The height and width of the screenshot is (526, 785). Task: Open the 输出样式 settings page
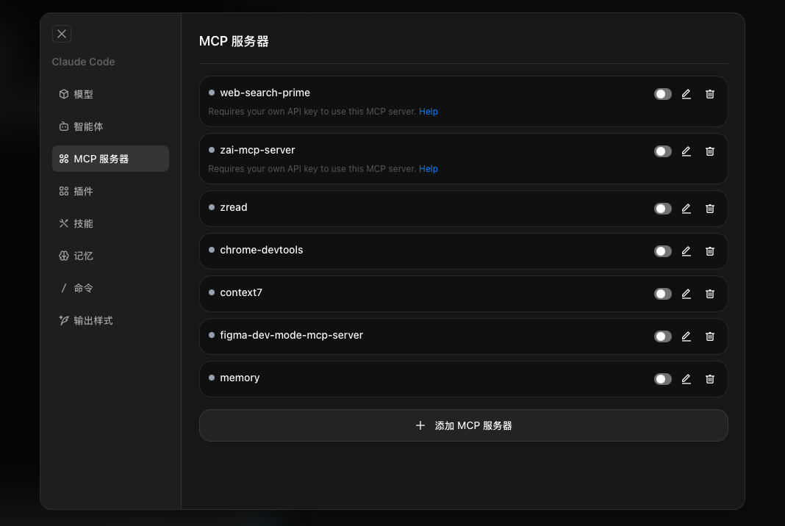(93, 320)
